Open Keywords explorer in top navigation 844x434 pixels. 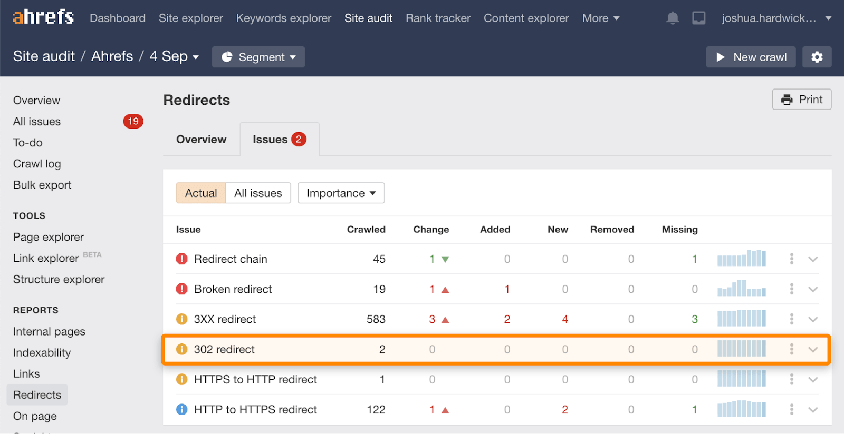point(284,18)
